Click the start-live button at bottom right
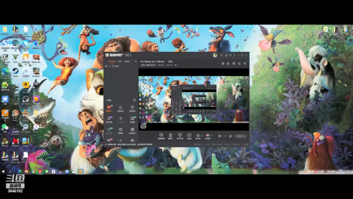 click(x=240, y=136)
